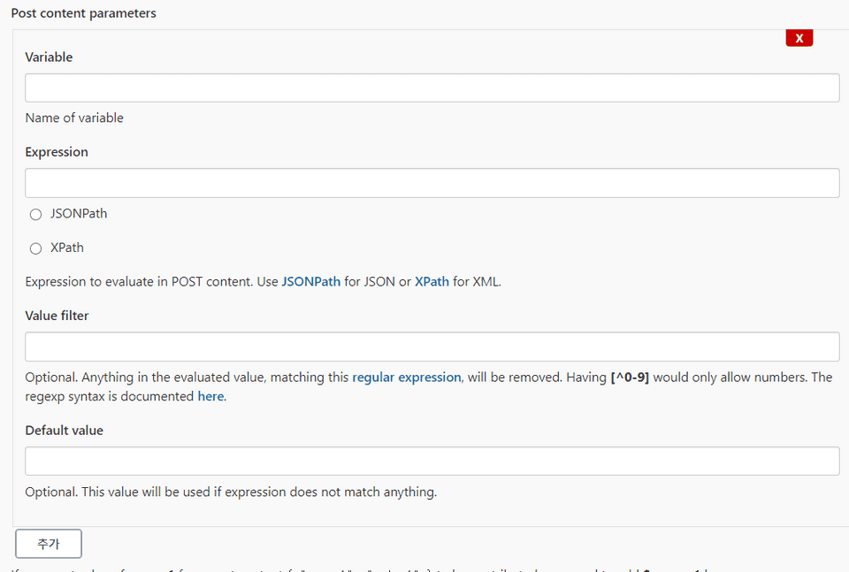Open the JSONPath documentation link
The image size is (849, 572).
click(310, 282)
